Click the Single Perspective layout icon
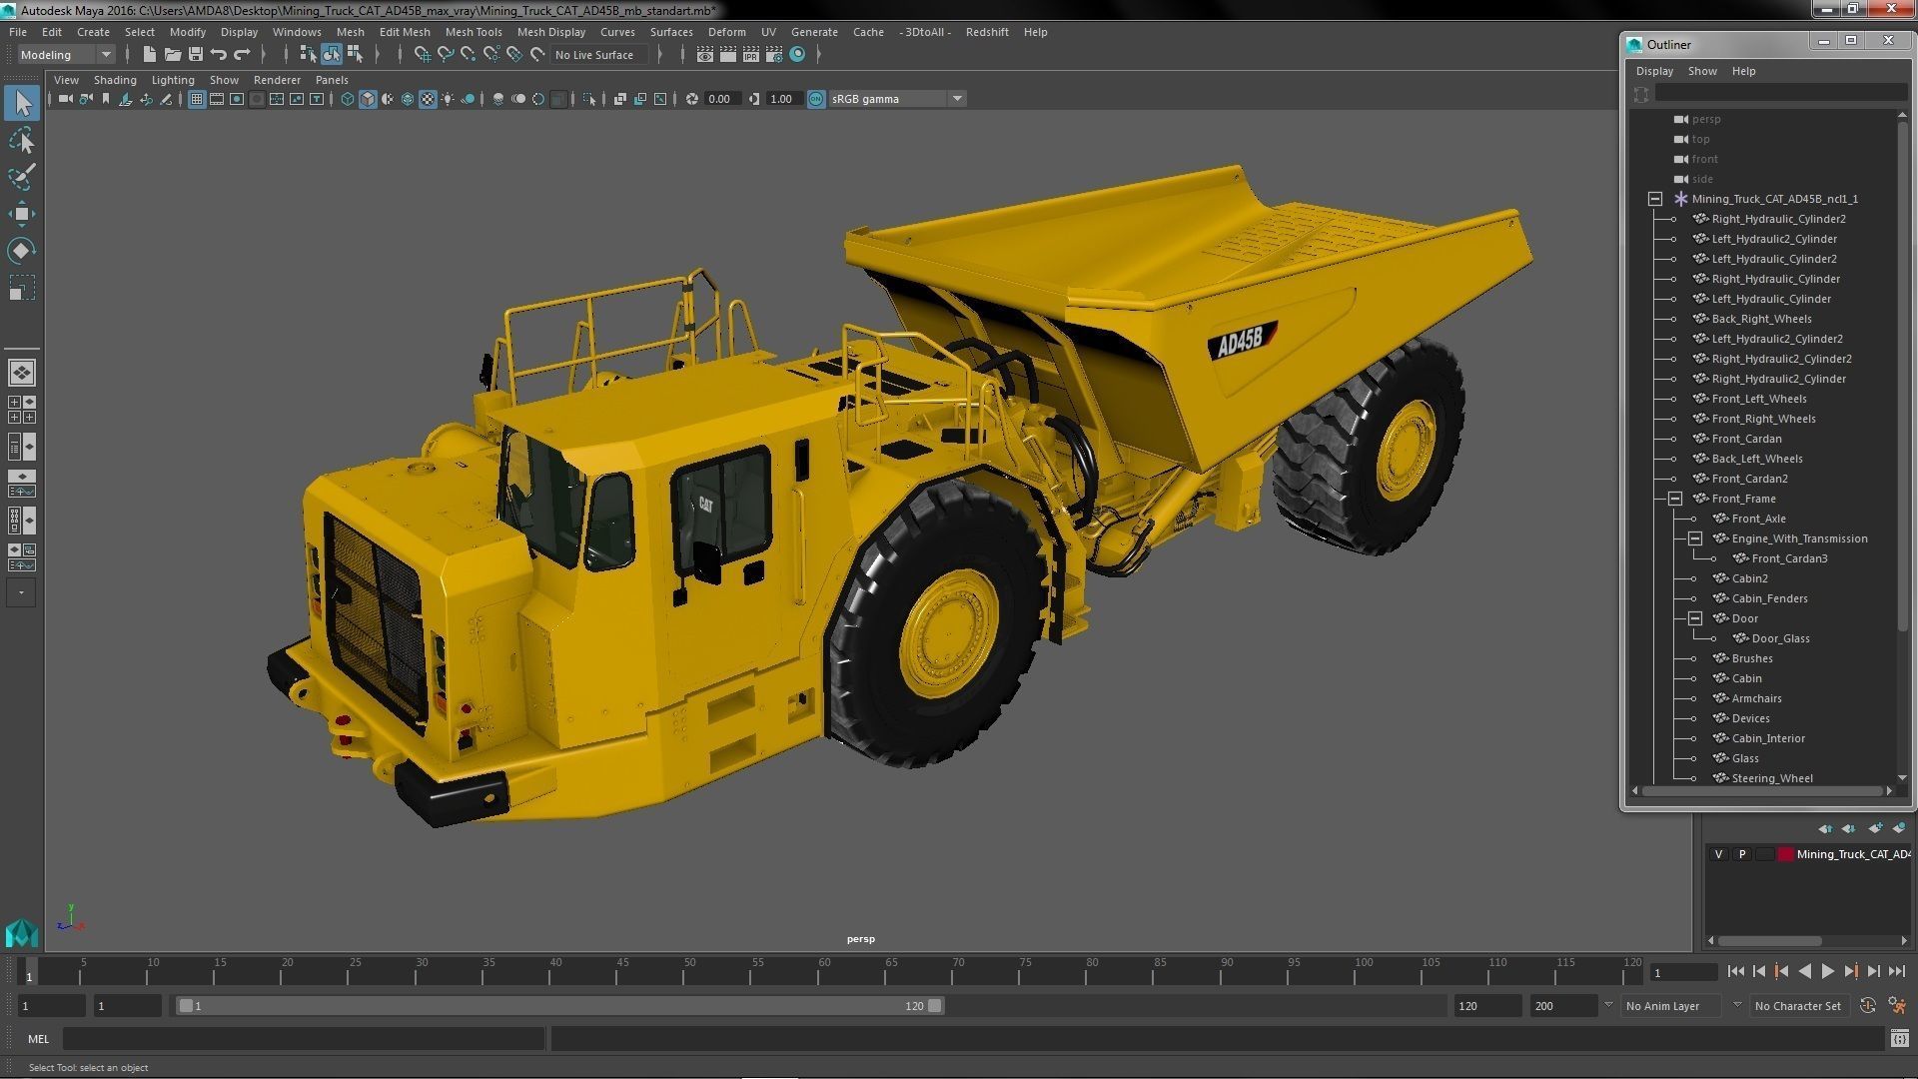Viewport: 1918px width, 1079px height. pos(21,373)
